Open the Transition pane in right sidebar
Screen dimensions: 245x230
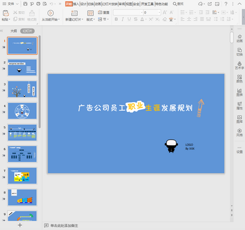[x=239, y=52]
